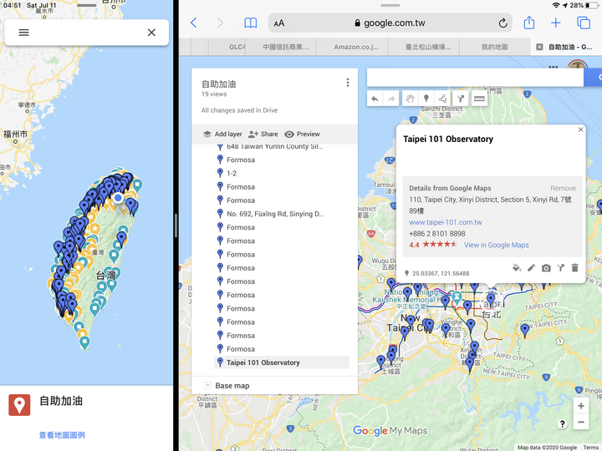Switch to the GLC4 tab

227,47
